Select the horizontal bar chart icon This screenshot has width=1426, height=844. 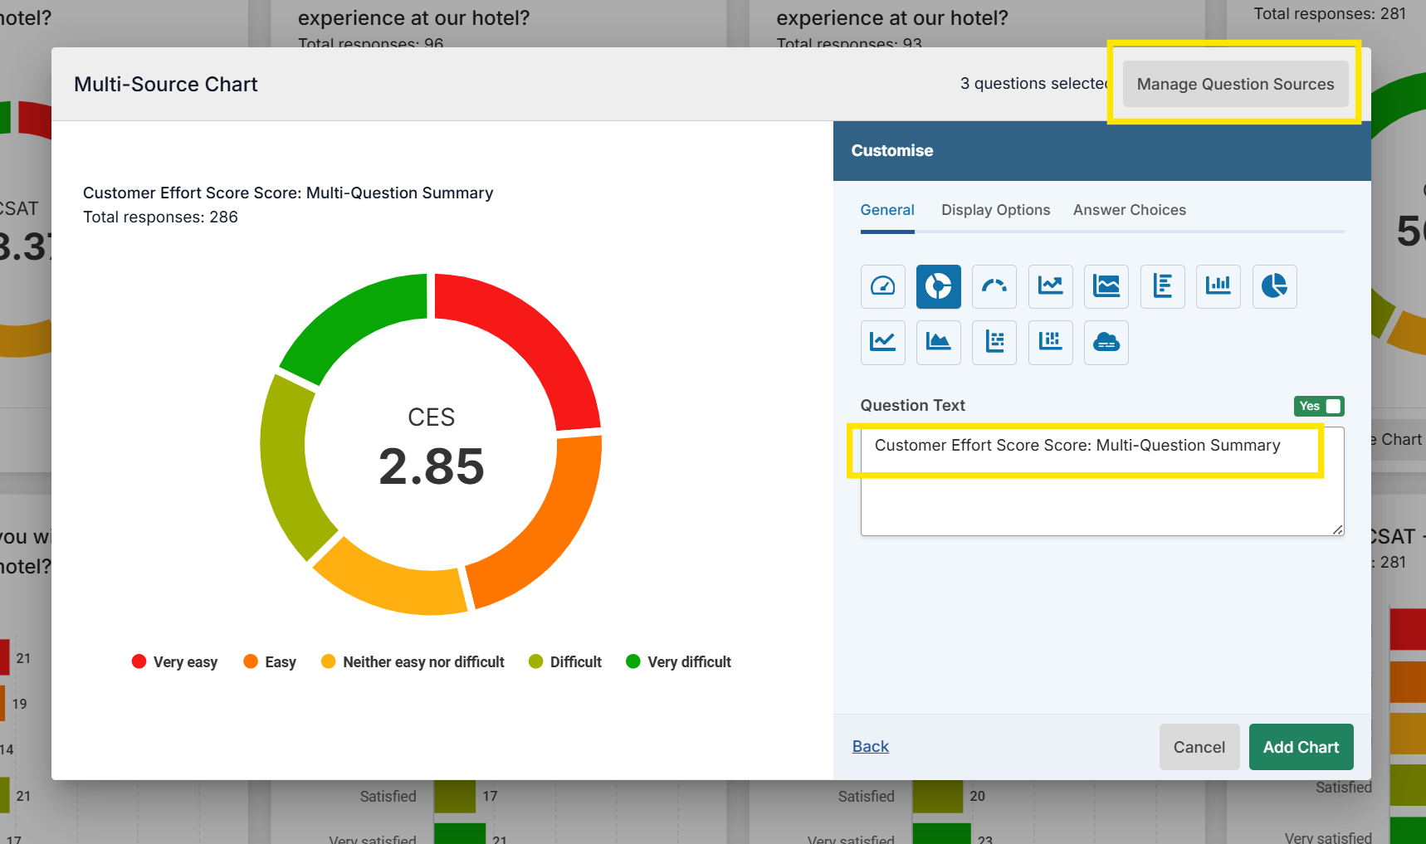[x=1162, y=286]
